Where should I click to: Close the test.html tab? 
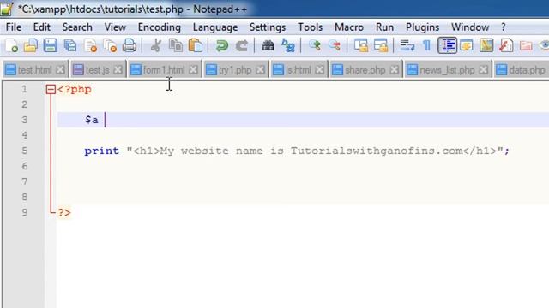(60, 70)
